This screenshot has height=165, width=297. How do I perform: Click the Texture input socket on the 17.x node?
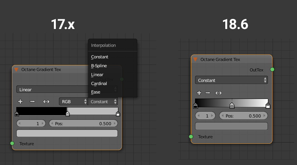pos(12,143)
